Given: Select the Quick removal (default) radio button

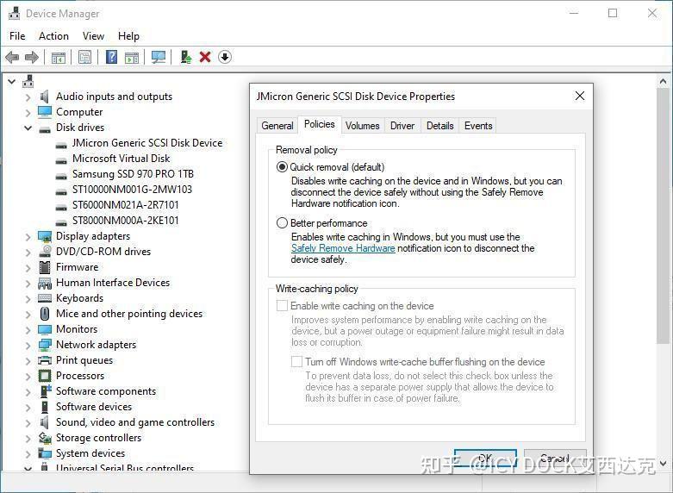Looking at the screenshot, I should 282,167.
